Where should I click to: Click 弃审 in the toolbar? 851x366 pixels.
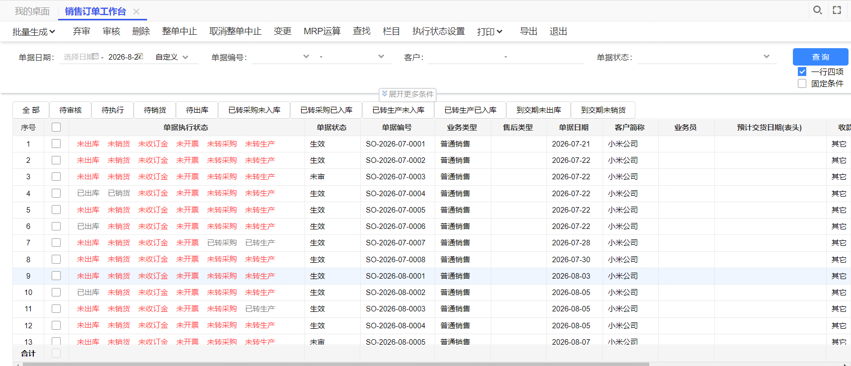(x=81, y=31)
